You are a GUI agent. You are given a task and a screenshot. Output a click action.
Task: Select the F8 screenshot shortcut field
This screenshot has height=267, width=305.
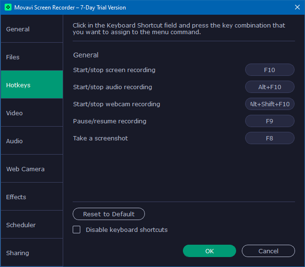[x=269, y=138]
